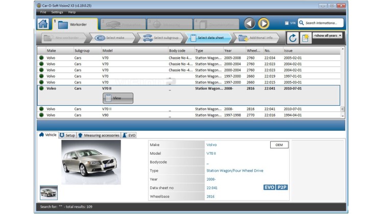Viewport: 383px width, 214px height.
Task: Select the V70 row numbered 22:019
Action: coord(188,76)
